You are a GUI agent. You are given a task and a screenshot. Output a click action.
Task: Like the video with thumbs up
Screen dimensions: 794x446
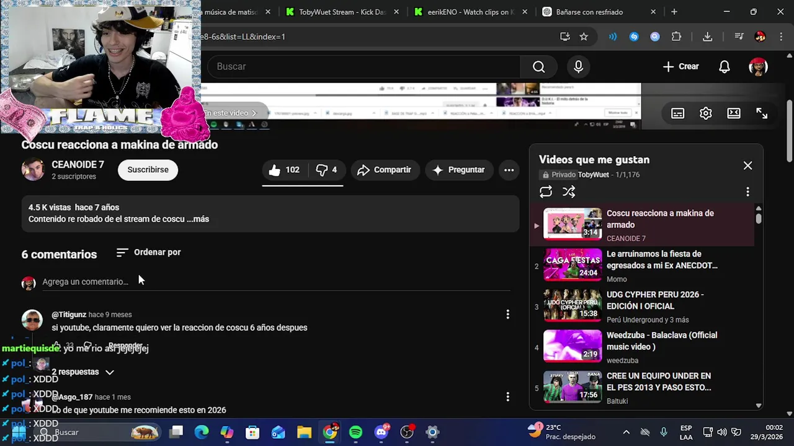coord(284,170)
